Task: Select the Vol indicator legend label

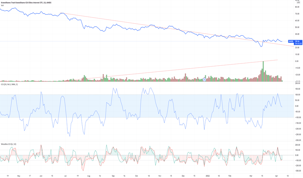Action: pos(2,6)
